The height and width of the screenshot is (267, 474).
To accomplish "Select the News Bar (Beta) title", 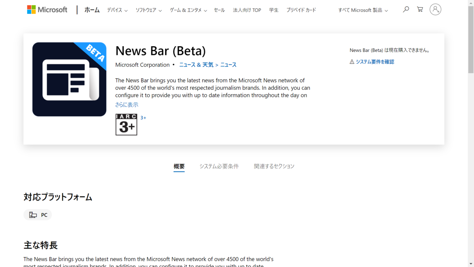I will point(160,51).
